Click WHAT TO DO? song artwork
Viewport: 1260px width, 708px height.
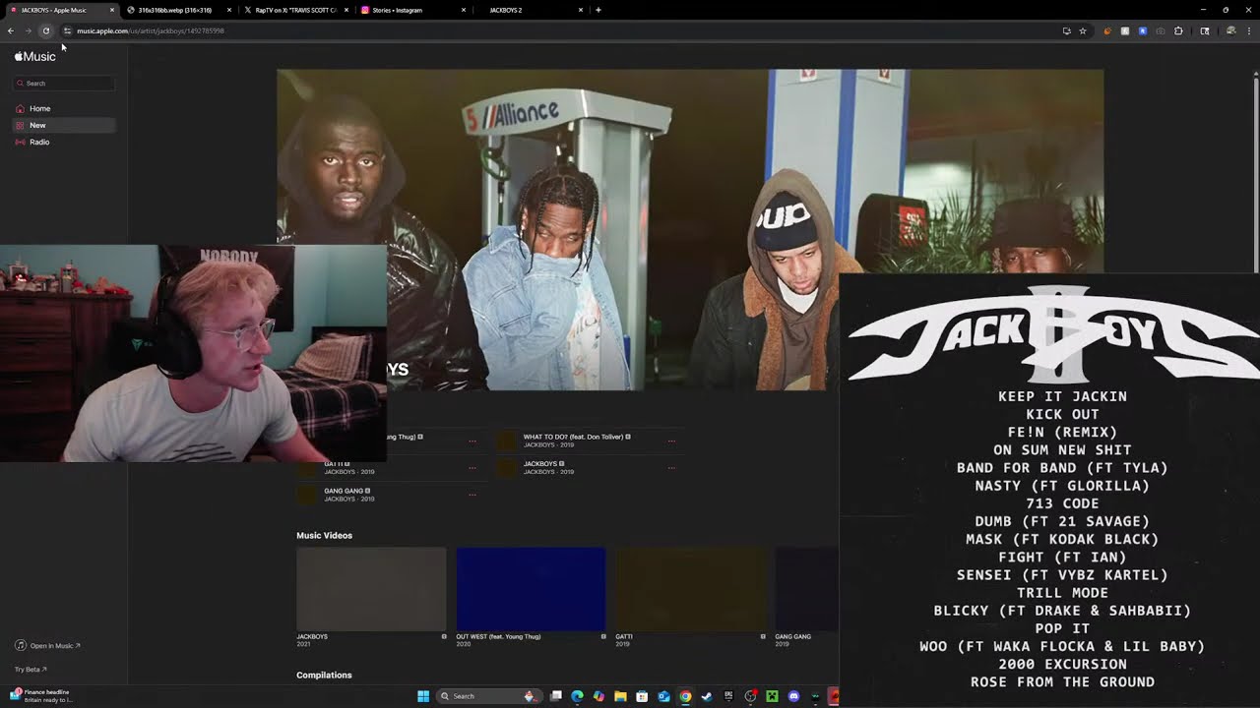click(506, 441)
